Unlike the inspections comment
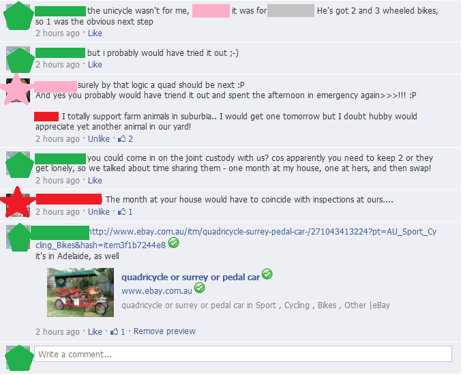This screenshot has width=463, height=375. coord(99,212)
